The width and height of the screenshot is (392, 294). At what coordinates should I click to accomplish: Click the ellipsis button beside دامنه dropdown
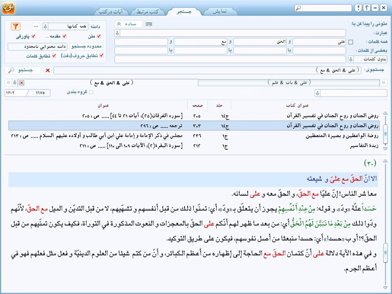click(x=36, y=26)
